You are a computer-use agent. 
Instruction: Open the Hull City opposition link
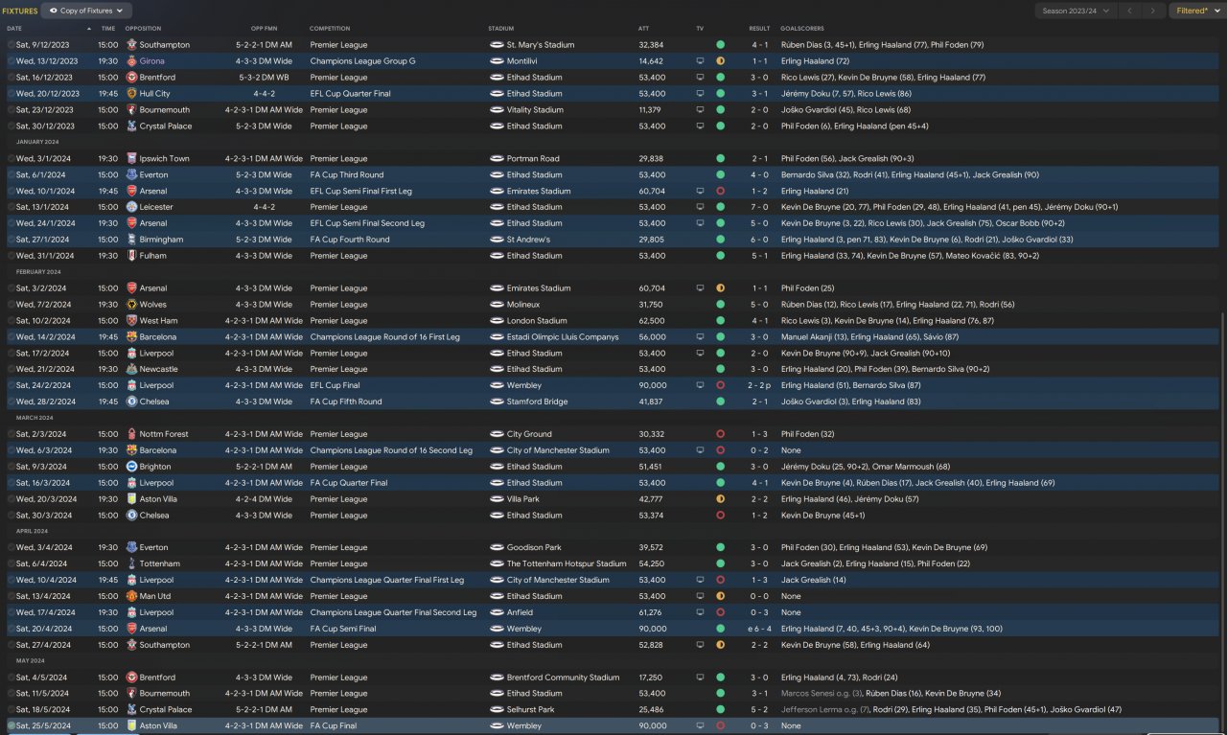(x=154, y=94)
